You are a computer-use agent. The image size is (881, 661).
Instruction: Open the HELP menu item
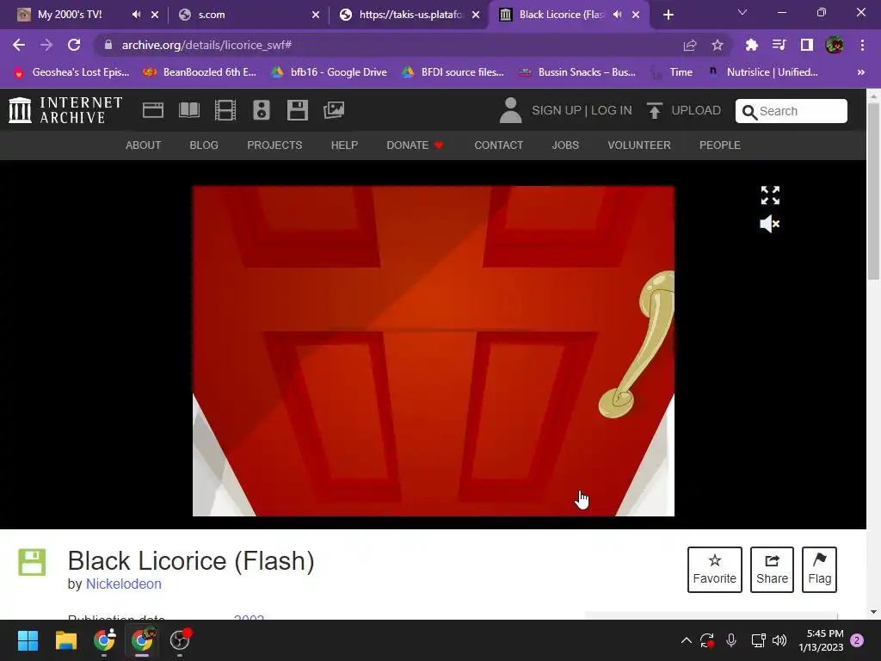click(344, 145)
